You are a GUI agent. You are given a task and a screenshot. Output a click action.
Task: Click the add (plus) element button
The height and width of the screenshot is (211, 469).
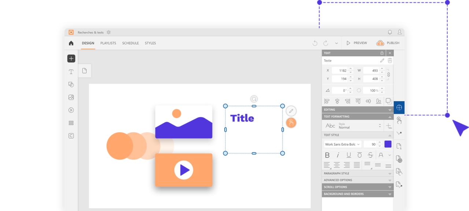(71, 59)
